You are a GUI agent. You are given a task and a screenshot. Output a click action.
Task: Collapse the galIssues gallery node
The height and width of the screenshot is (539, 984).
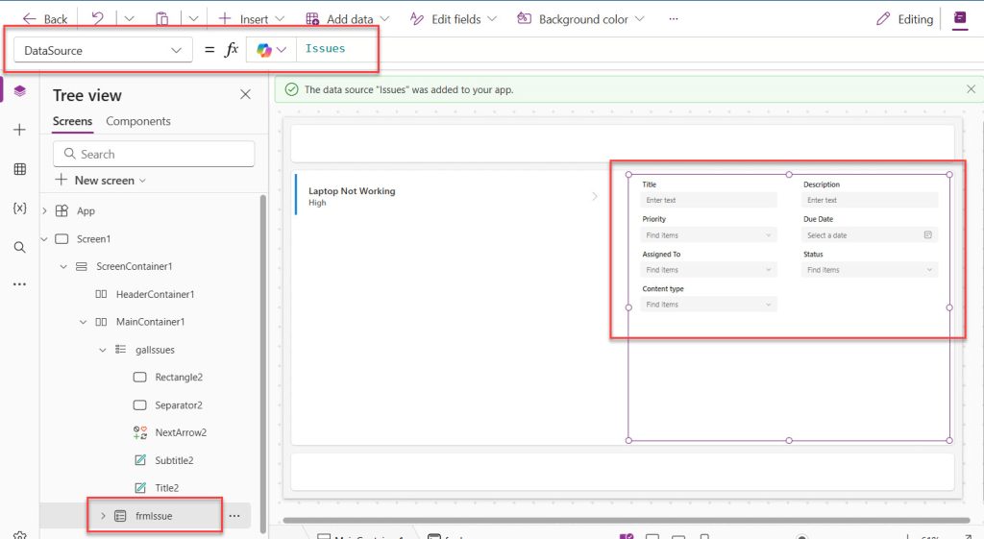pyautogui.click(x=102, y=350)
